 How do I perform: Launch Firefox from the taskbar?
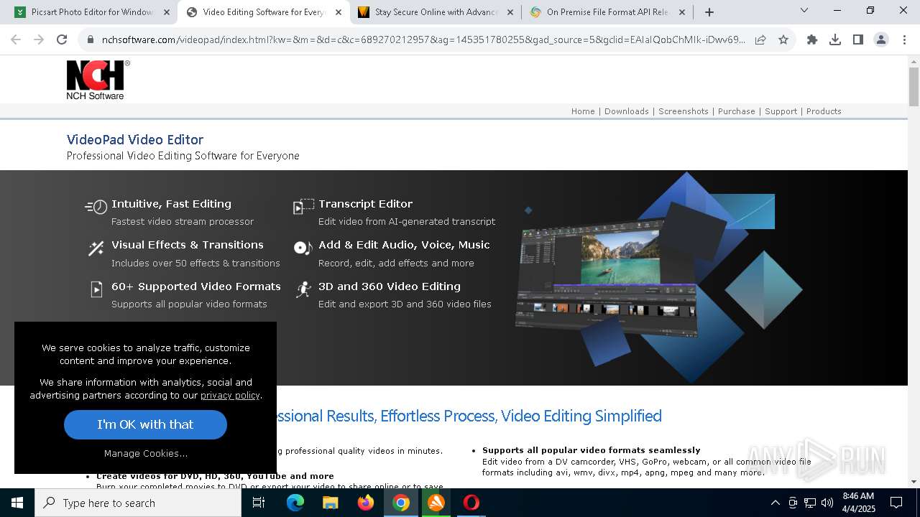pos(365,503)
